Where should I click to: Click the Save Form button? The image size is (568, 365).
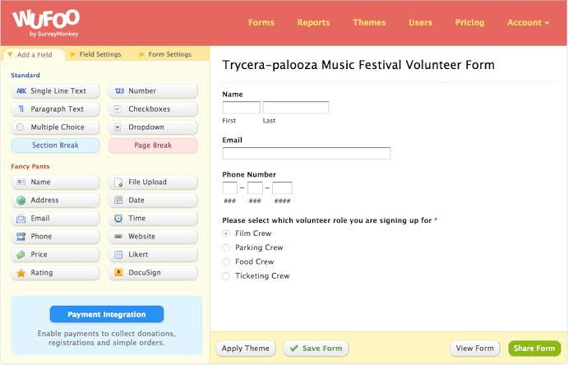(x=316, y=349)
